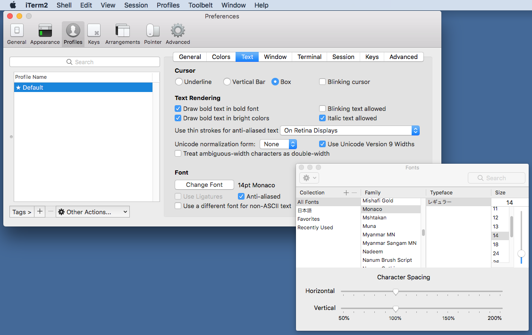
Task: Toggle Draw bold text in bold font
Action: [x=178, y=109]
